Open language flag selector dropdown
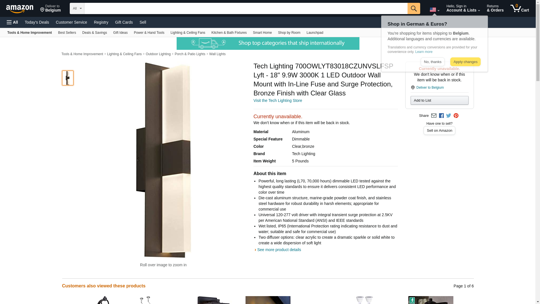Image resolution: width=540 pixels, height=304 pixels. tap(435, 10)
